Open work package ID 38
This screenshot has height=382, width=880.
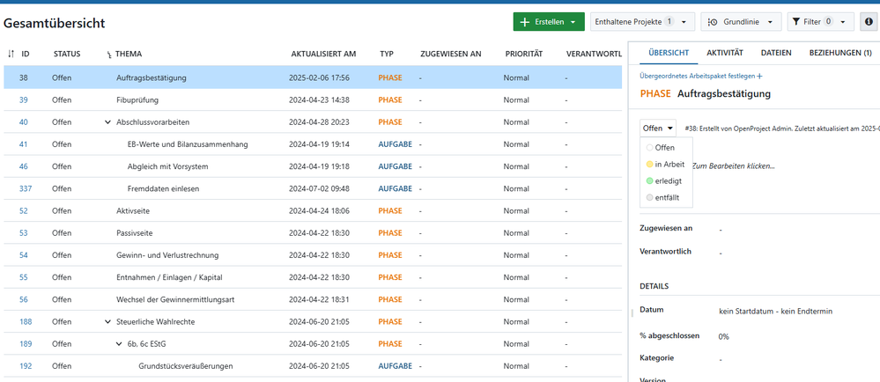pos(23,78)
